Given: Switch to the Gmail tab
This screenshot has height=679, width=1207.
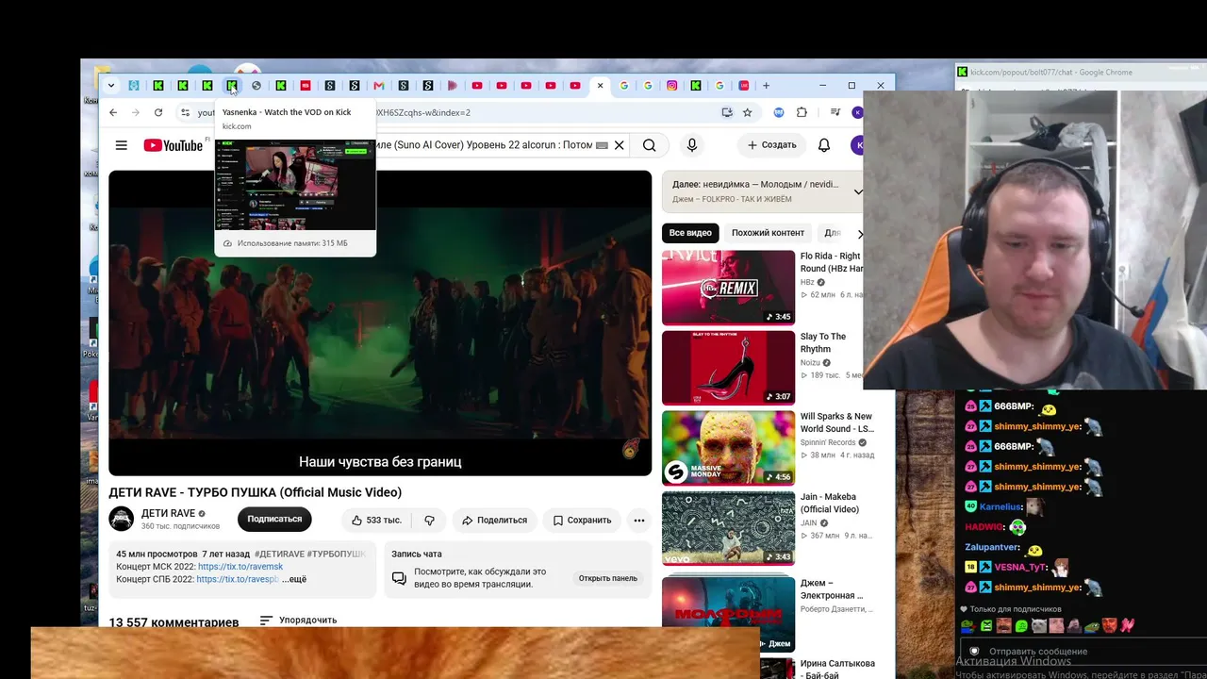Looking at the screenshot, I should 379,86.
